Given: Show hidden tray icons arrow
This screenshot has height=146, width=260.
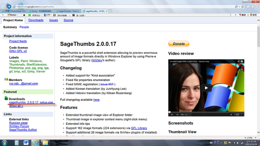Looking at the screenshot, I should tap(221, 143).
